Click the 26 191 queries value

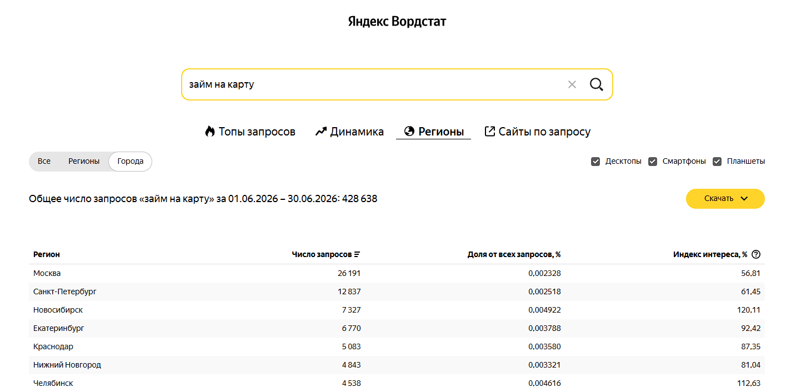[x=349, y=273]
